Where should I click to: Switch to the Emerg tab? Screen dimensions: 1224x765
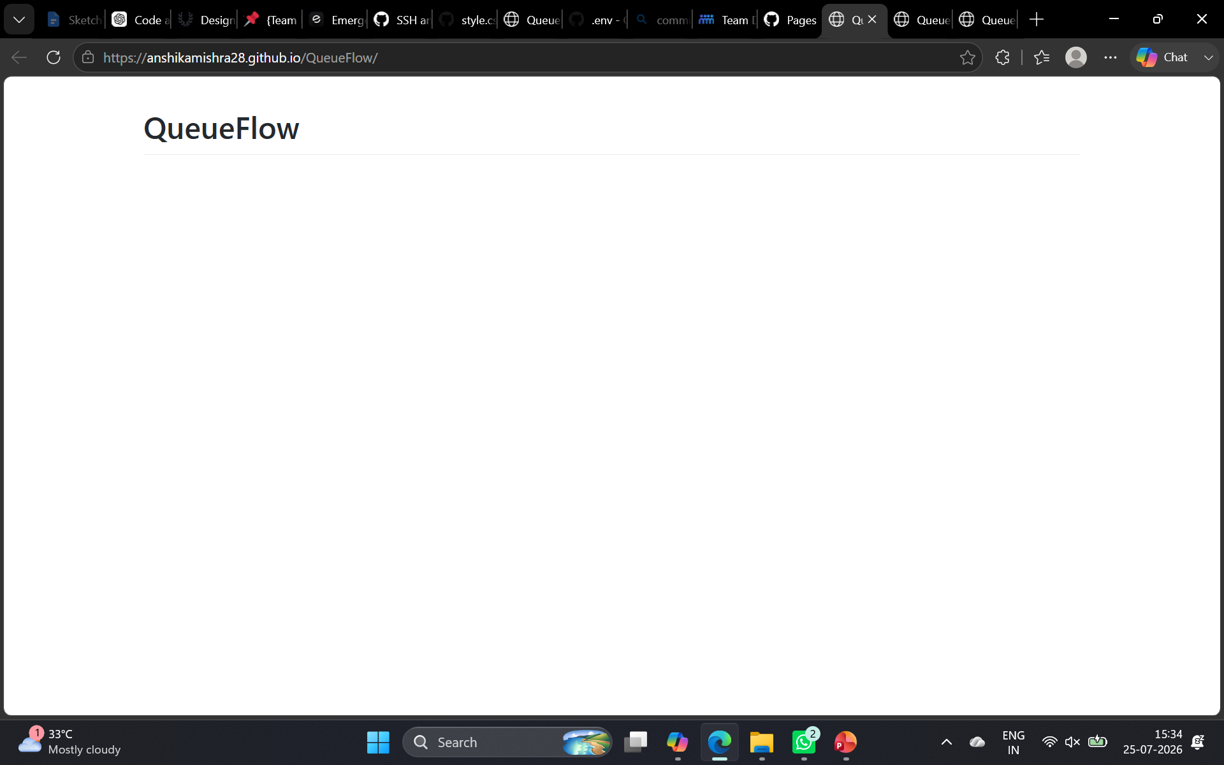click(x=335, y=20)
